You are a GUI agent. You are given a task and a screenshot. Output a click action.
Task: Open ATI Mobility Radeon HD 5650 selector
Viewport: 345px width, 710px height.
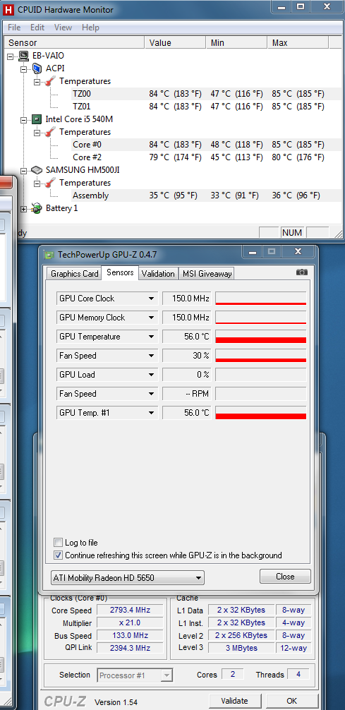[127, 578]
